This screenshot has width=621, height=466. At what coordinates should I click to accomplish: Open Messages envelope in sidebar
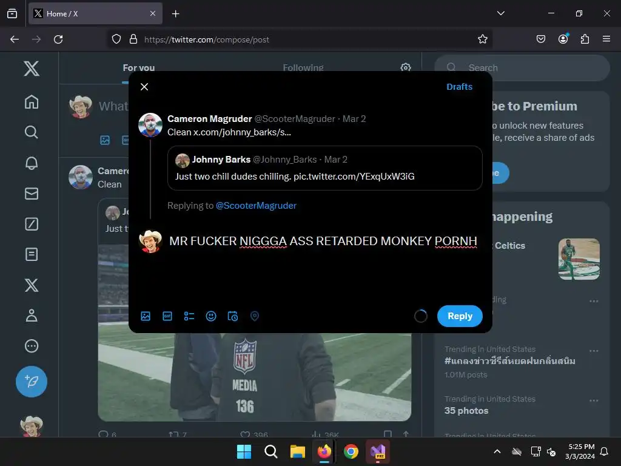[32, 194]
